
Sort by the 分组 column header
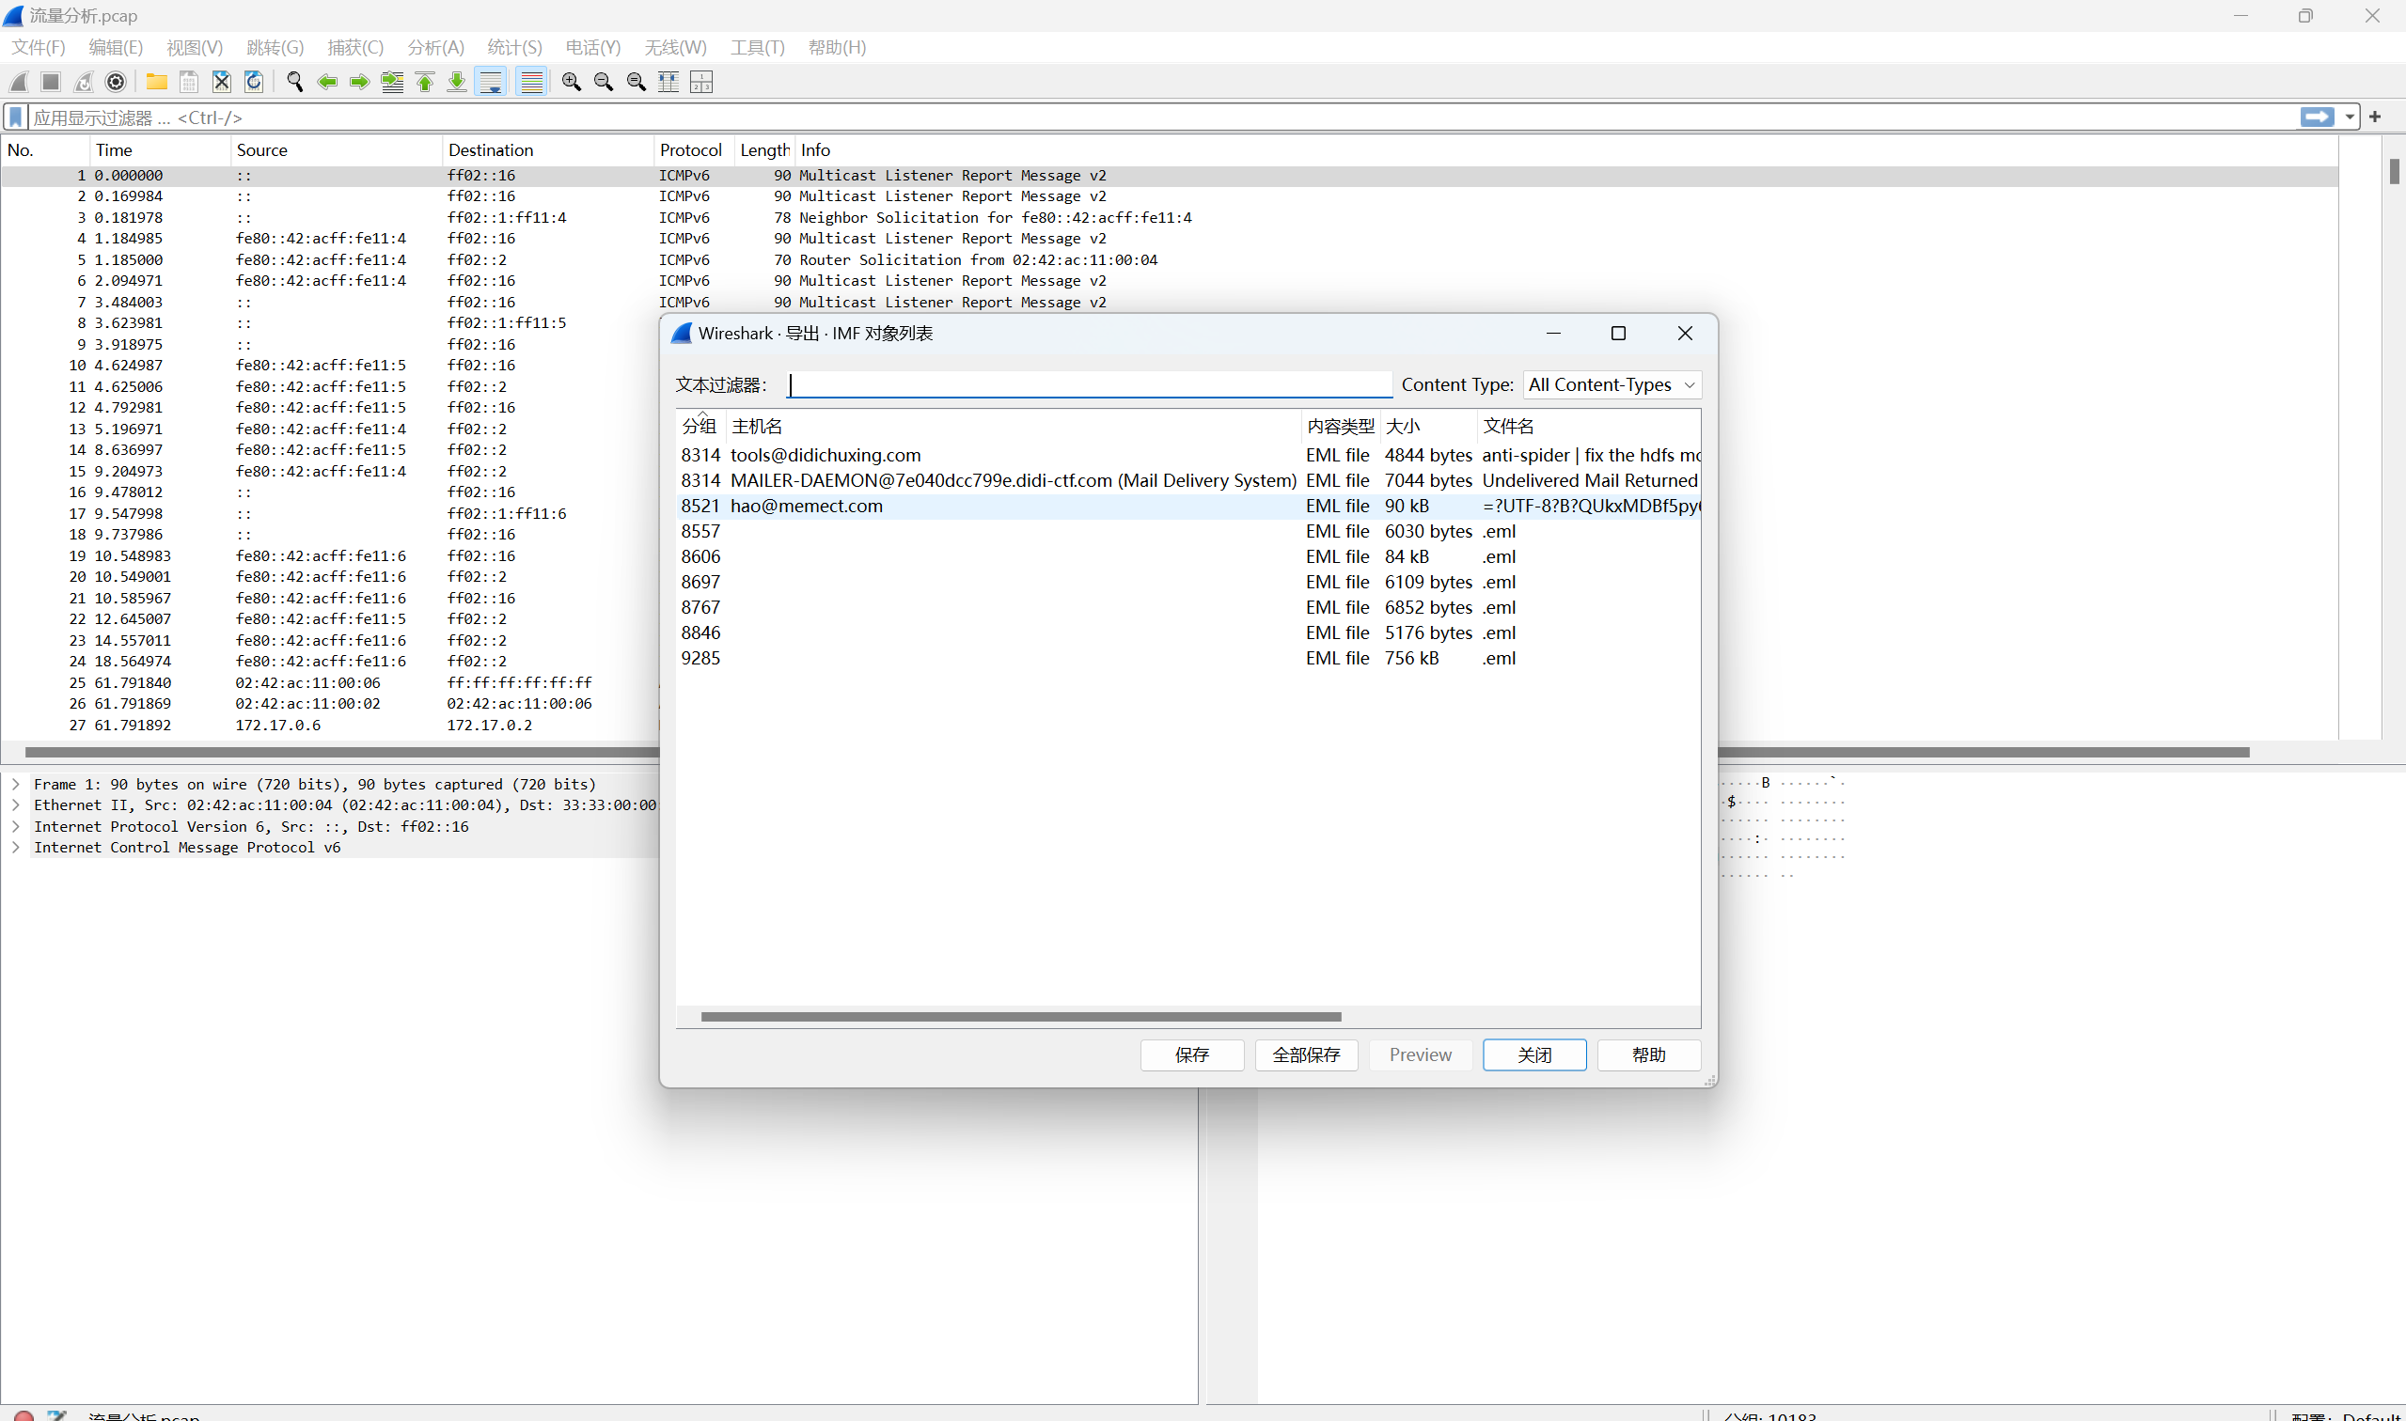pos(700,426)
